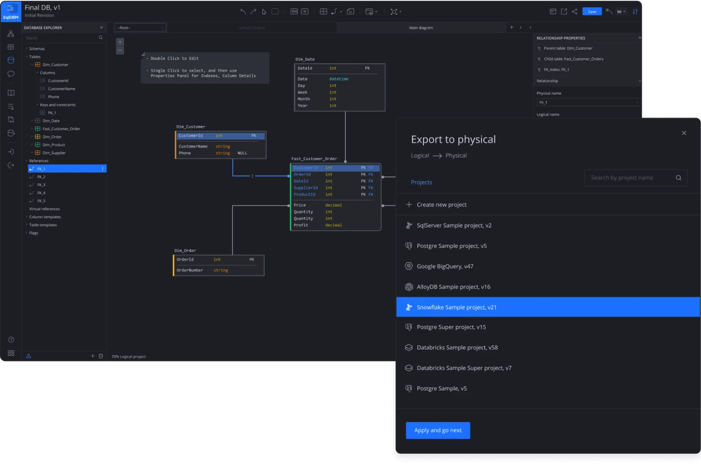
Task: Open the --Root-- dropdown
Action: point(140,28)
